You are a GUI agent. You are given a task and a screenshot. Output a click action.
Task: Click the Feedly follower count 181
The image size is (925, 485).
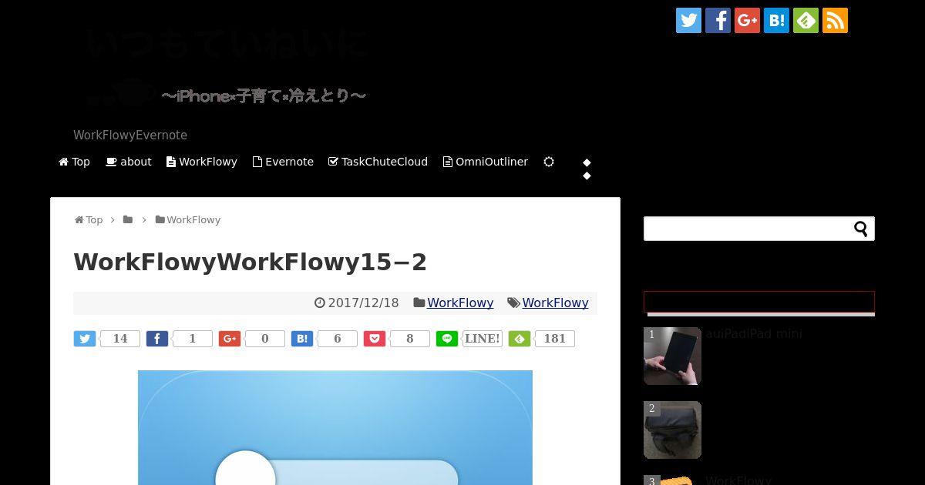point(555,339)
